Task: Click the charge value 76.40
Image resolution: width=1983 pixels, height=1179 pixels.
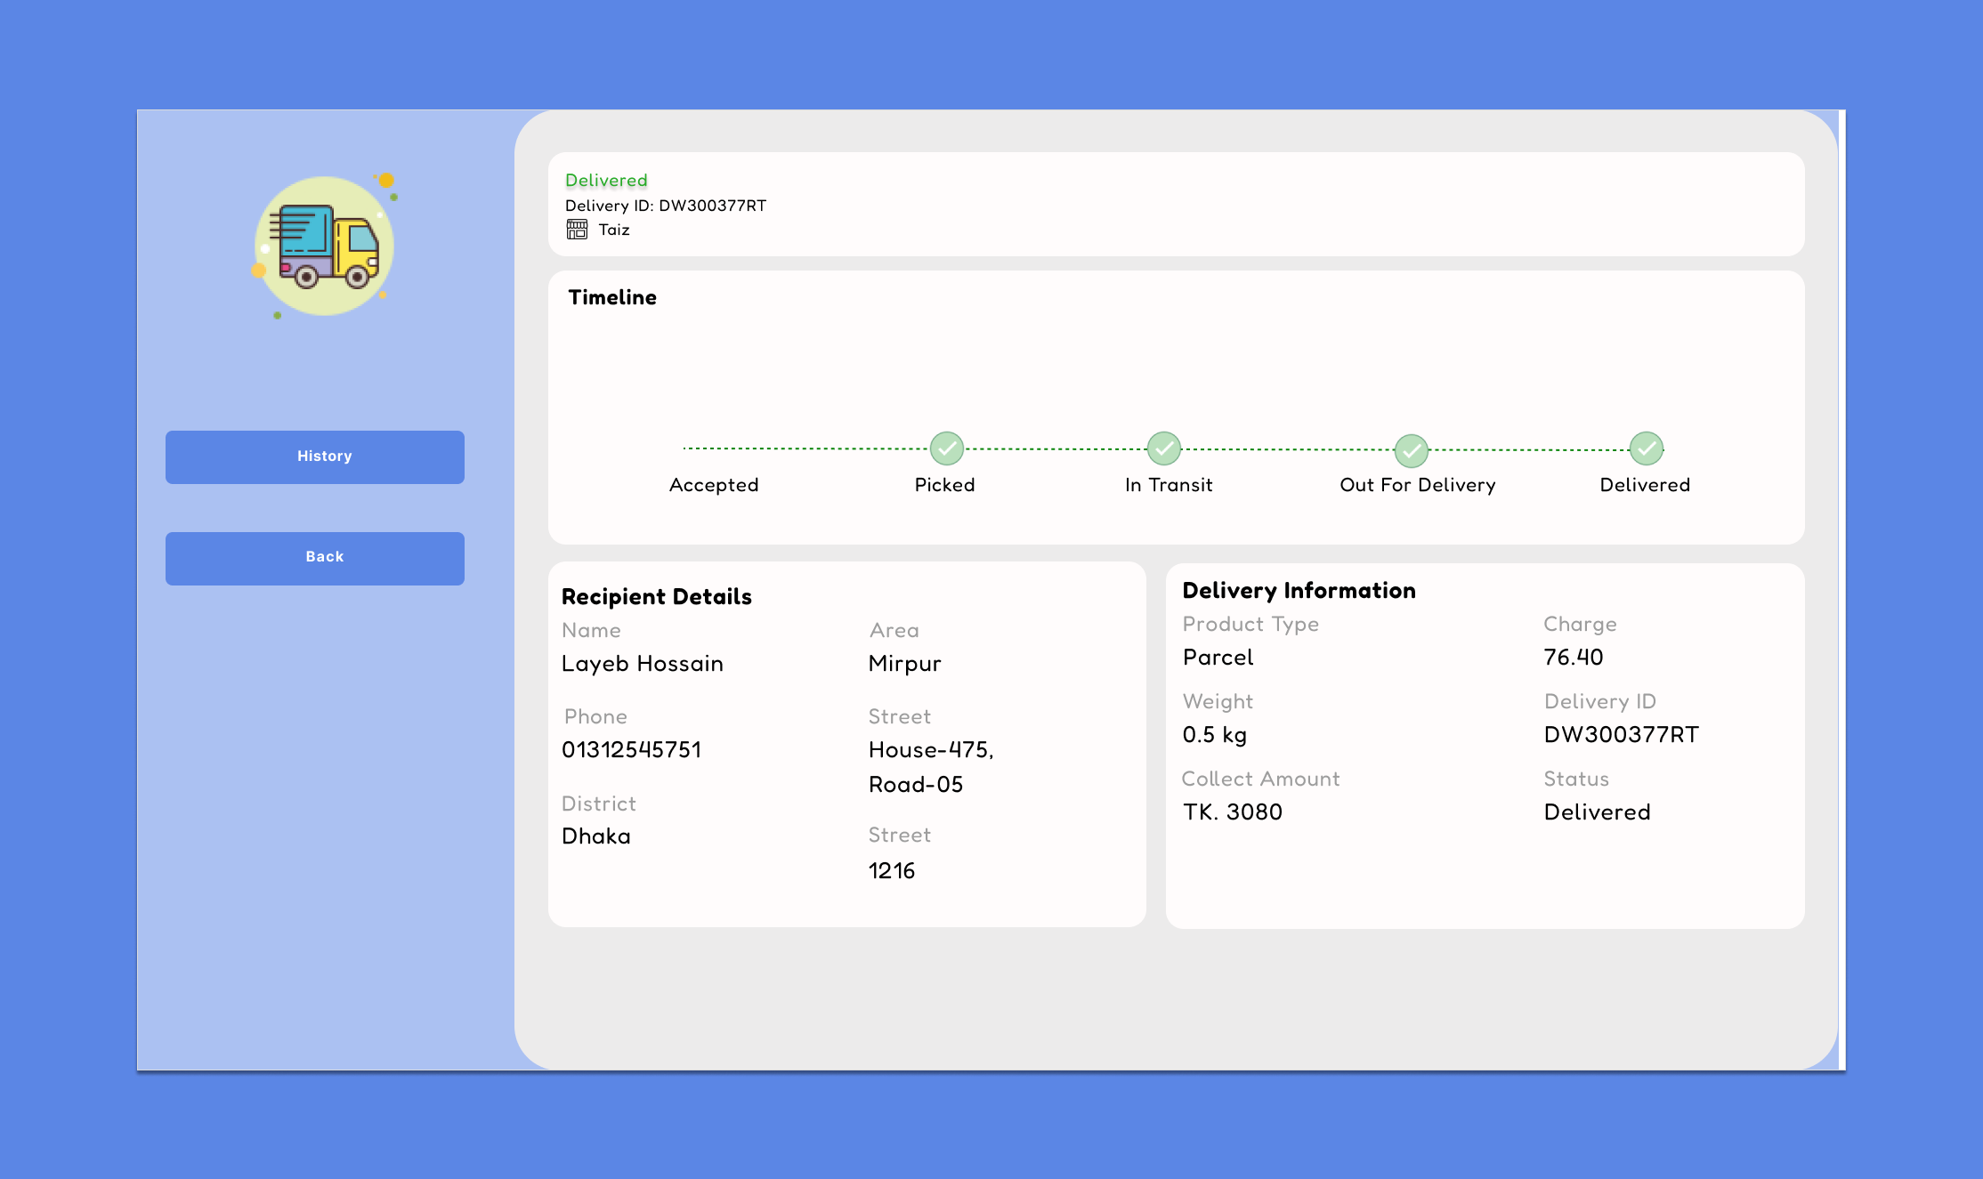Action: click(x=1574, y=658)
